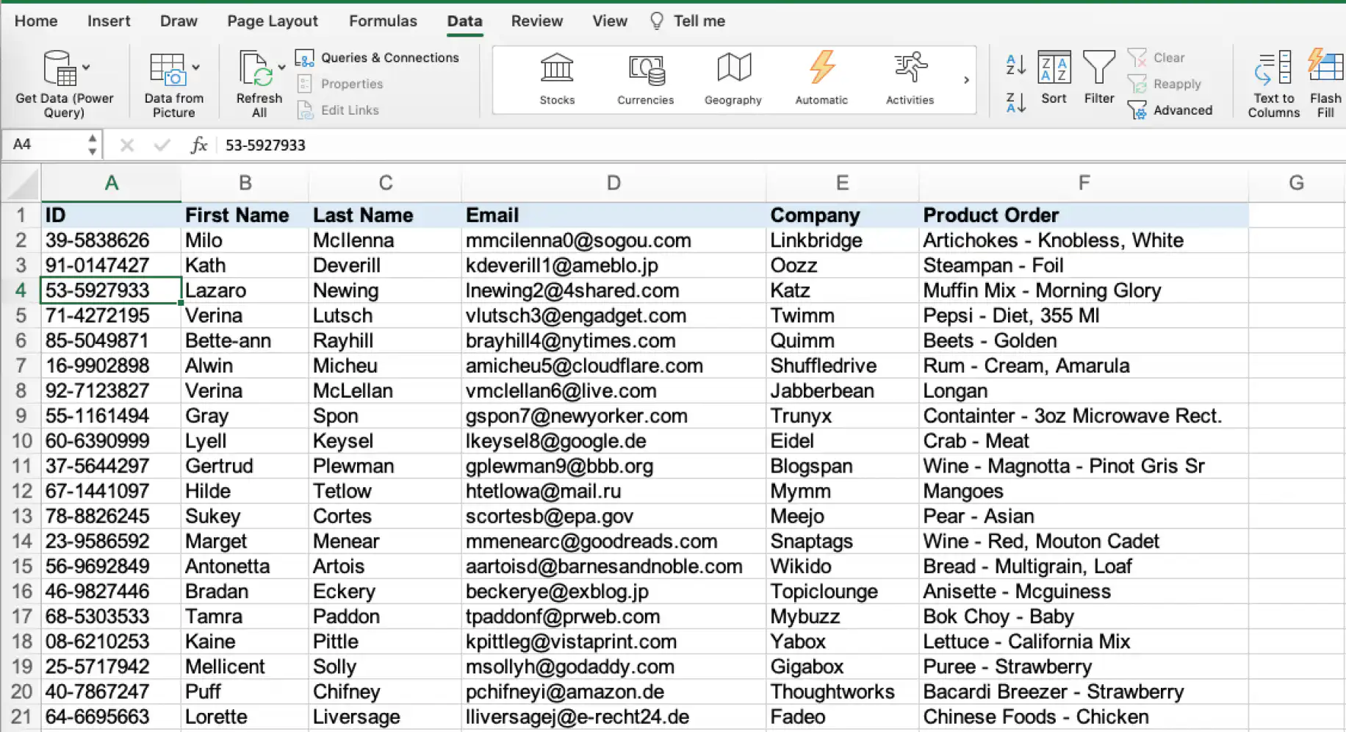Click the Get Data (Power Query) icon
This screenshot has width=1346, height=732.
[x=60, y=68]
